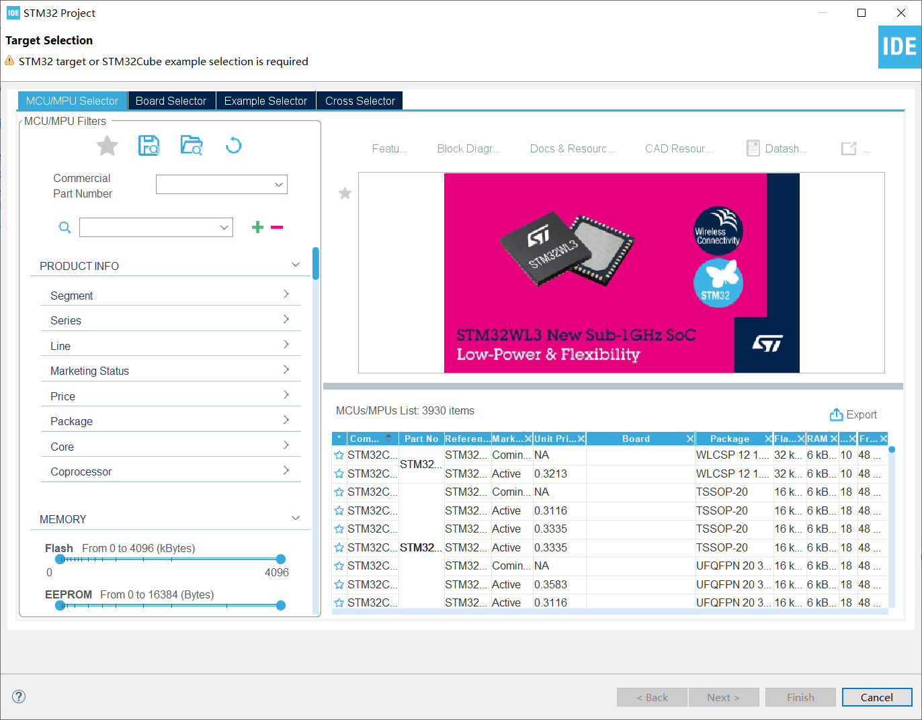Remove the Unit Price column via its X
Viewport: 922px width, 720px height.
tap(581, 439)
